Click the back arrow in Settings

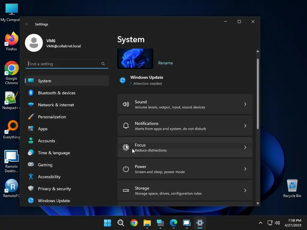pos(27,24)
